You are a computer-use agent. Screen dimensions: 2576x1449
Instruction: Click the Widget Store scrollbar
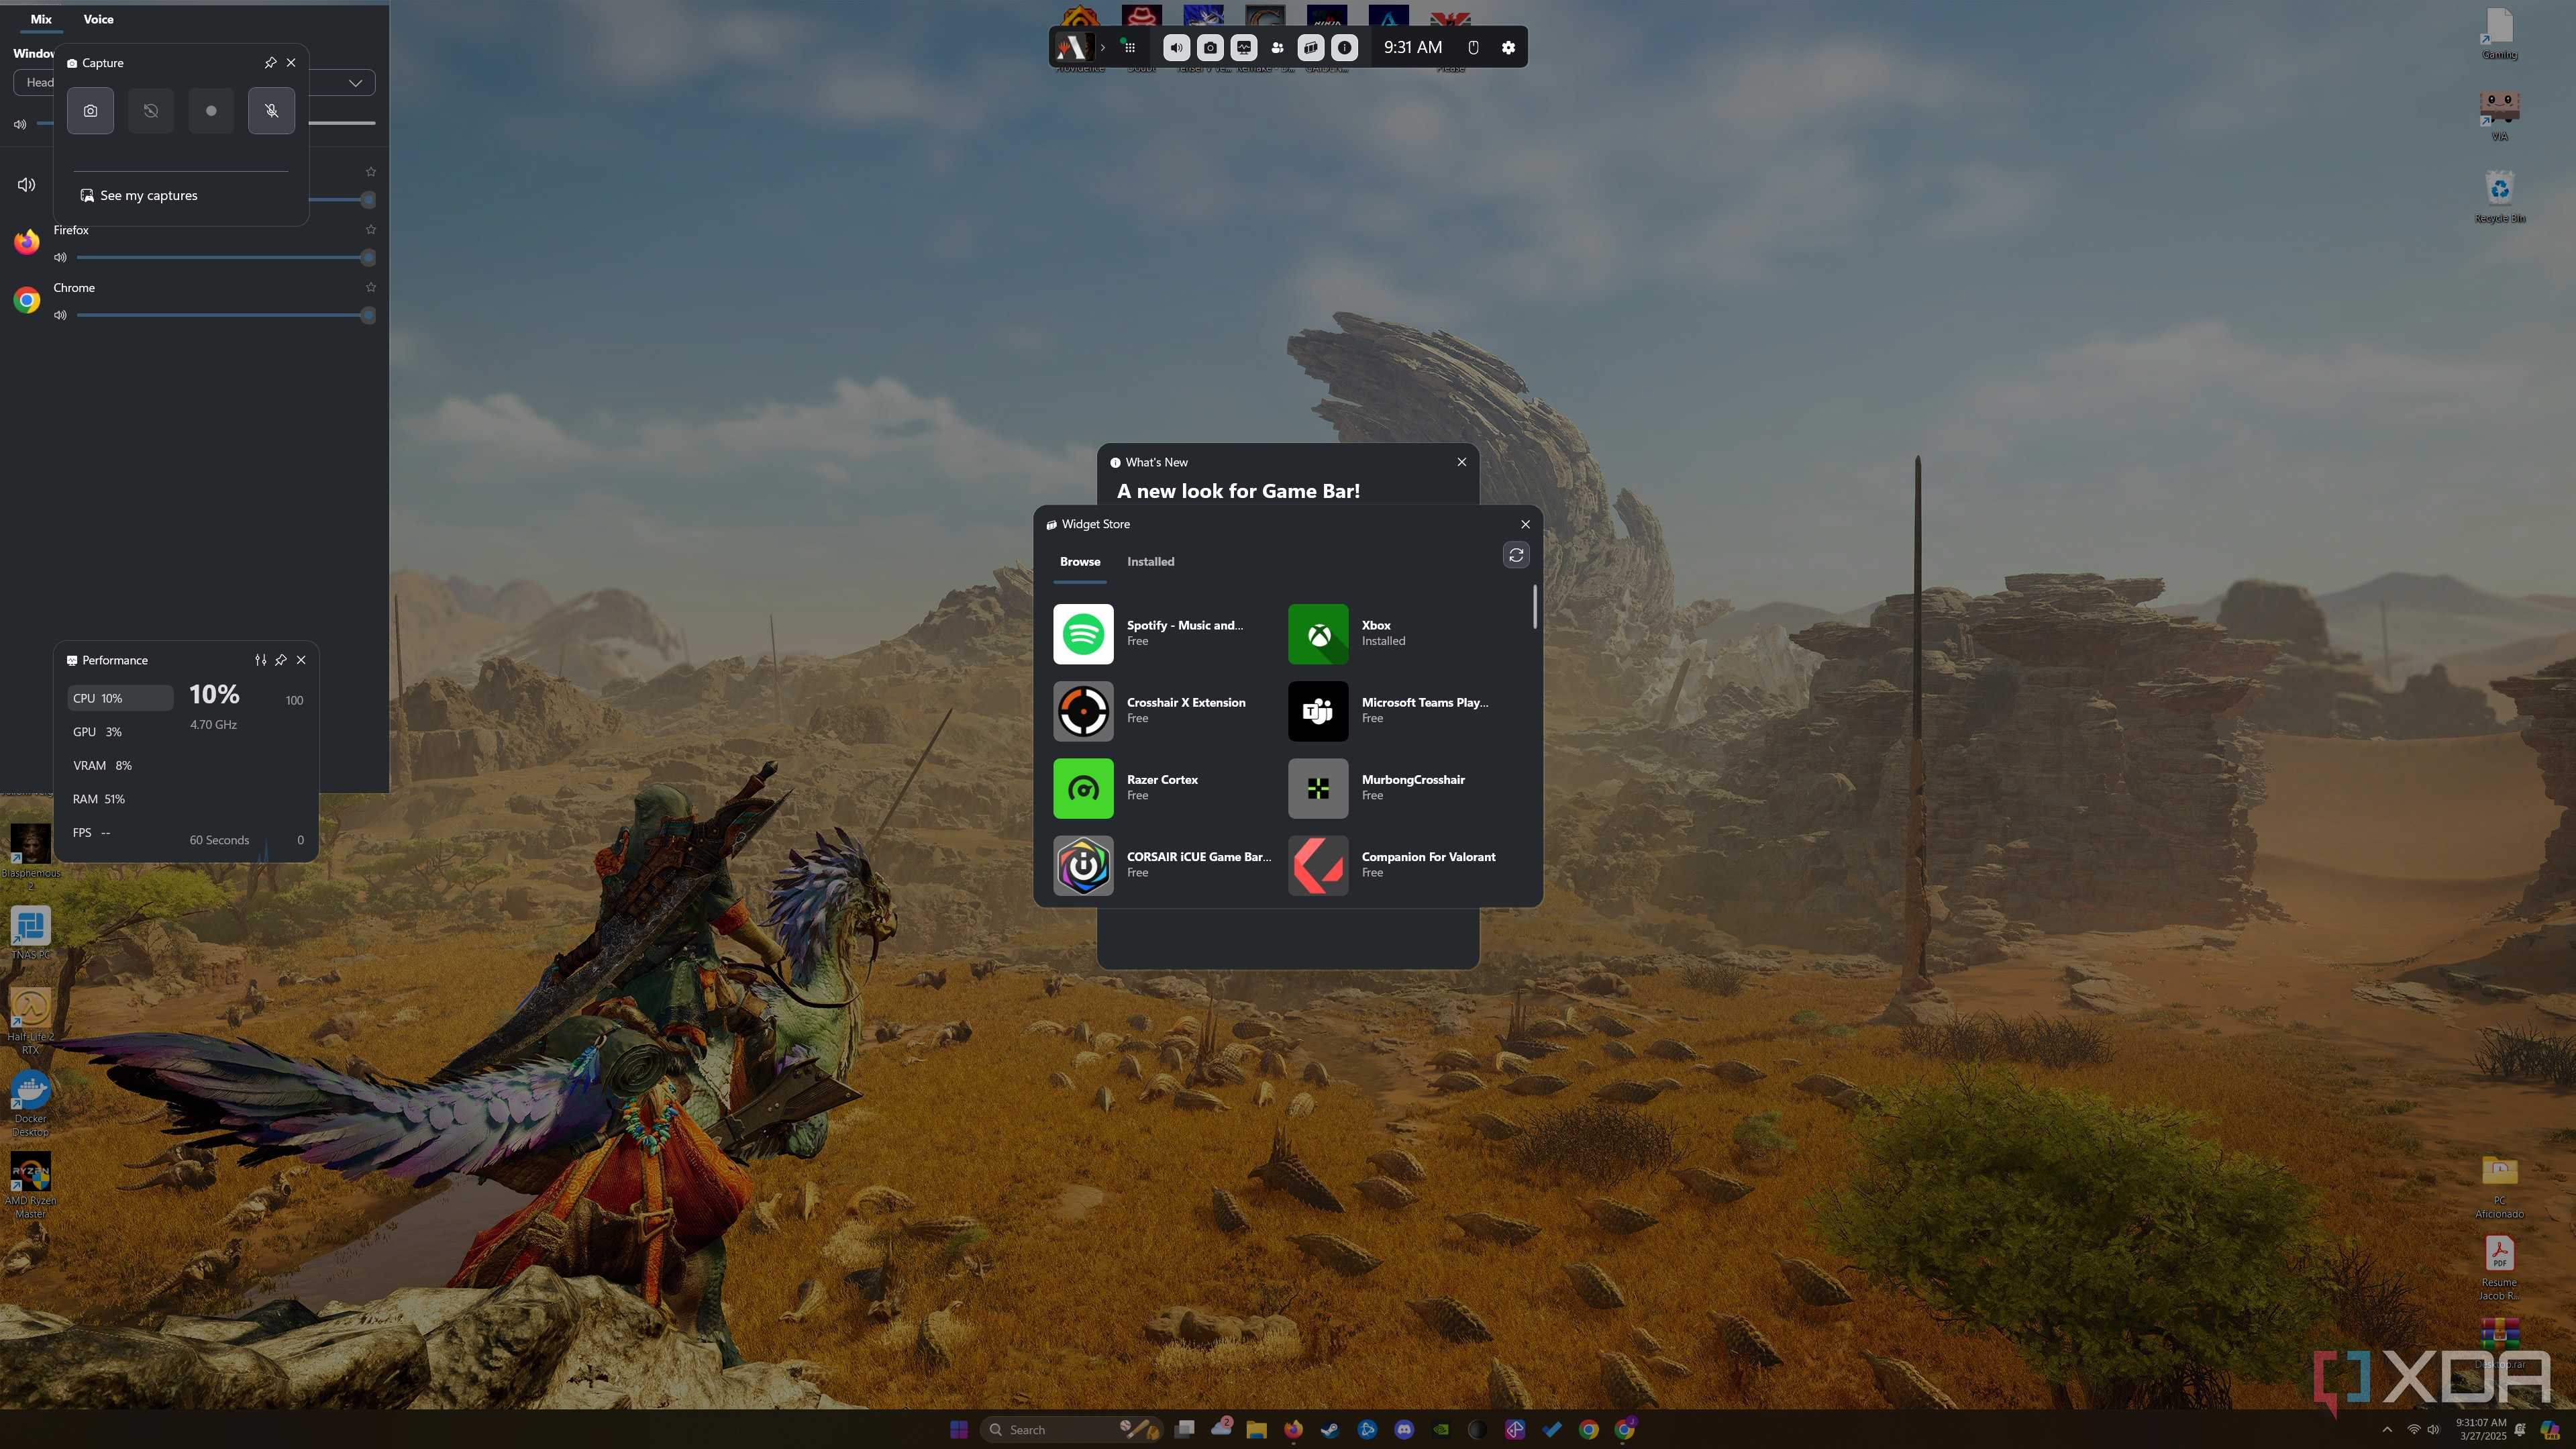click(1535, 607)
